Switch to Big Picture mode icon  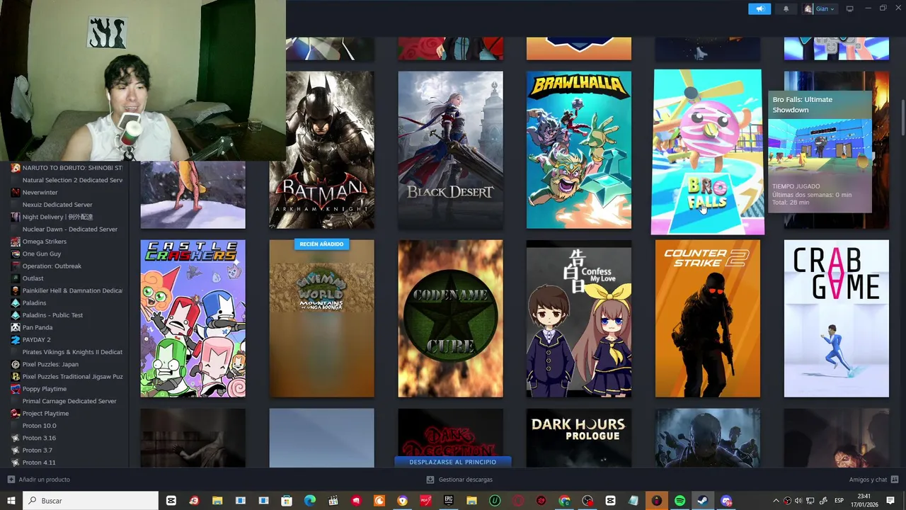[850, 9]
